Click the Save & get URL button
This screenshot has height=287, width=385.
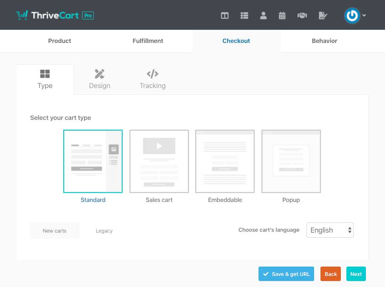click(286, 274)
